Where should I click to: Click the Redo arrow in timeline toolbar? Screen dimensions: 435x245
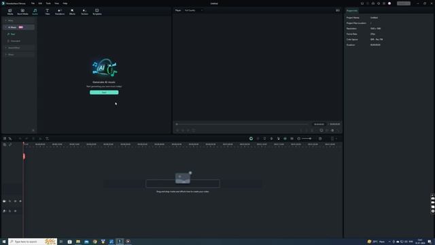click(27, 138)
